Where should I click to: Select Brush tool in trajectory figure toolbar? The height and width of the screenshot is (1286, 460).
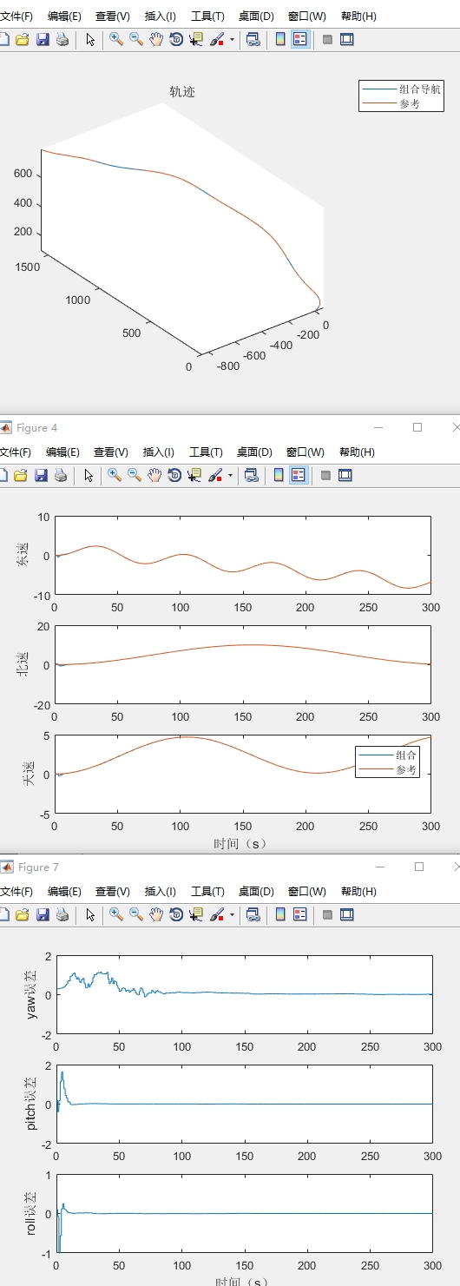217,39
